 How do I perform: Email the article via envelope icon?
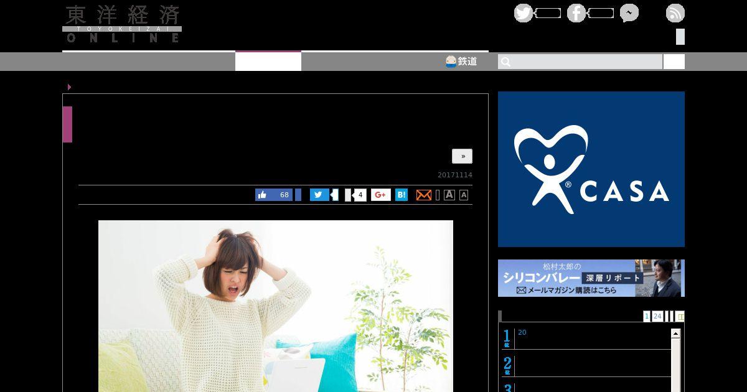(x=424, y=195)
